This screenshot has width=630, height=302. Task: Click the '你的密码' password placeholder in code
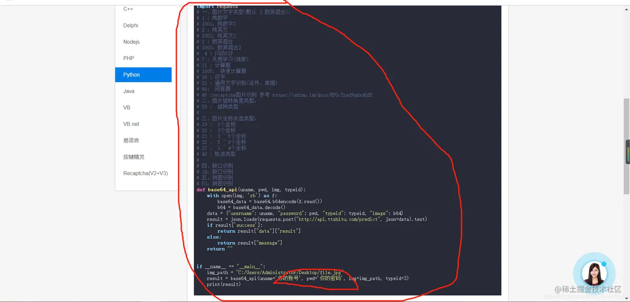pyautogui.click(x=330, y=278)
